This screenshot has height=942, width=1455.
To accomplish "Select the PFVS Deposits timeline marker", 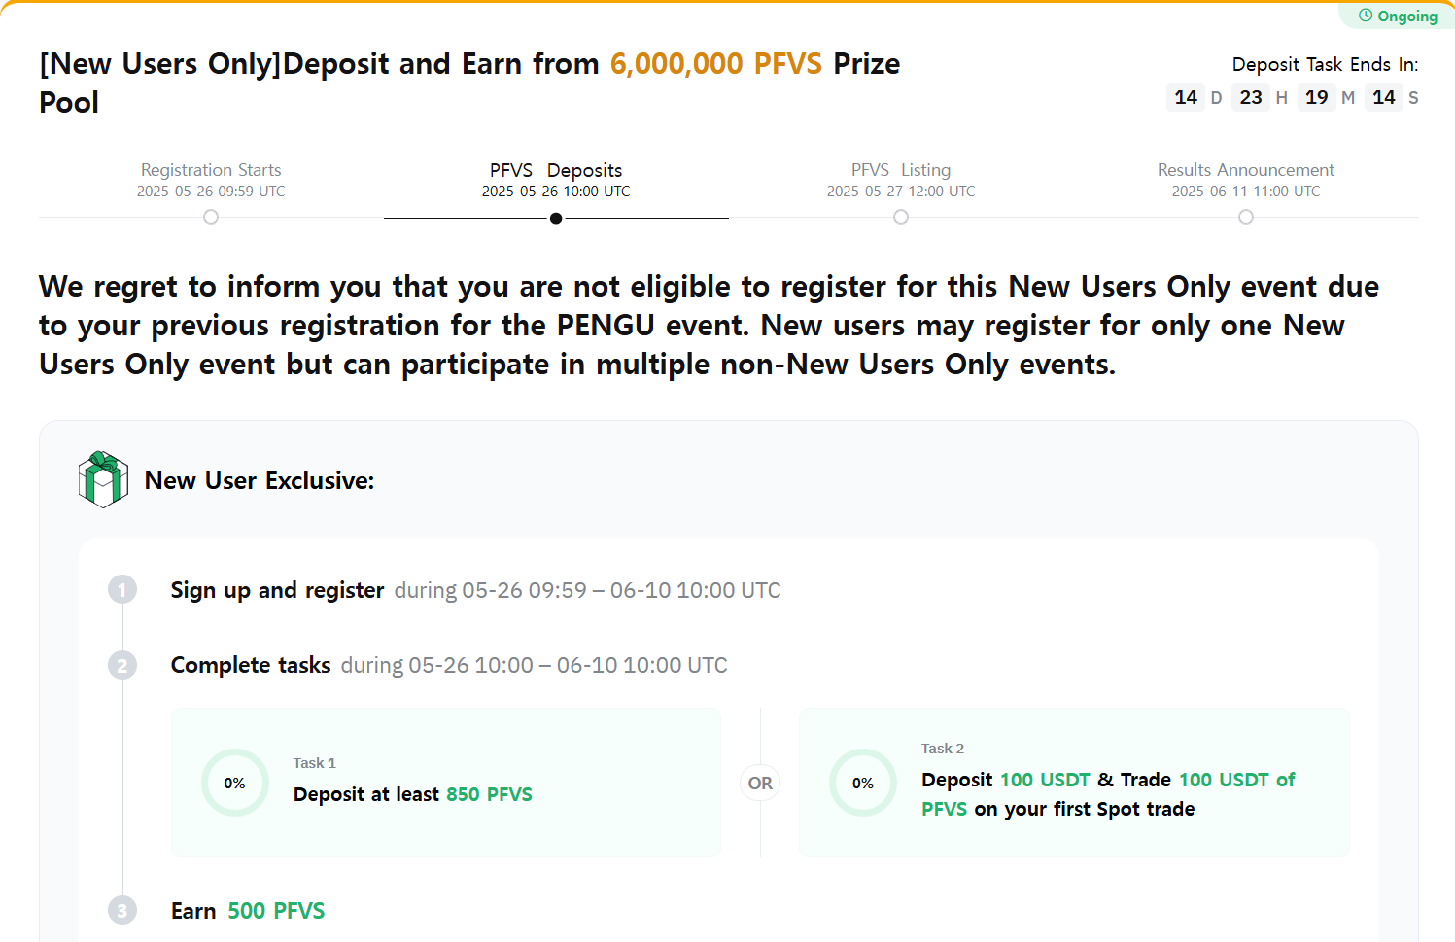I will click(556, 218).
